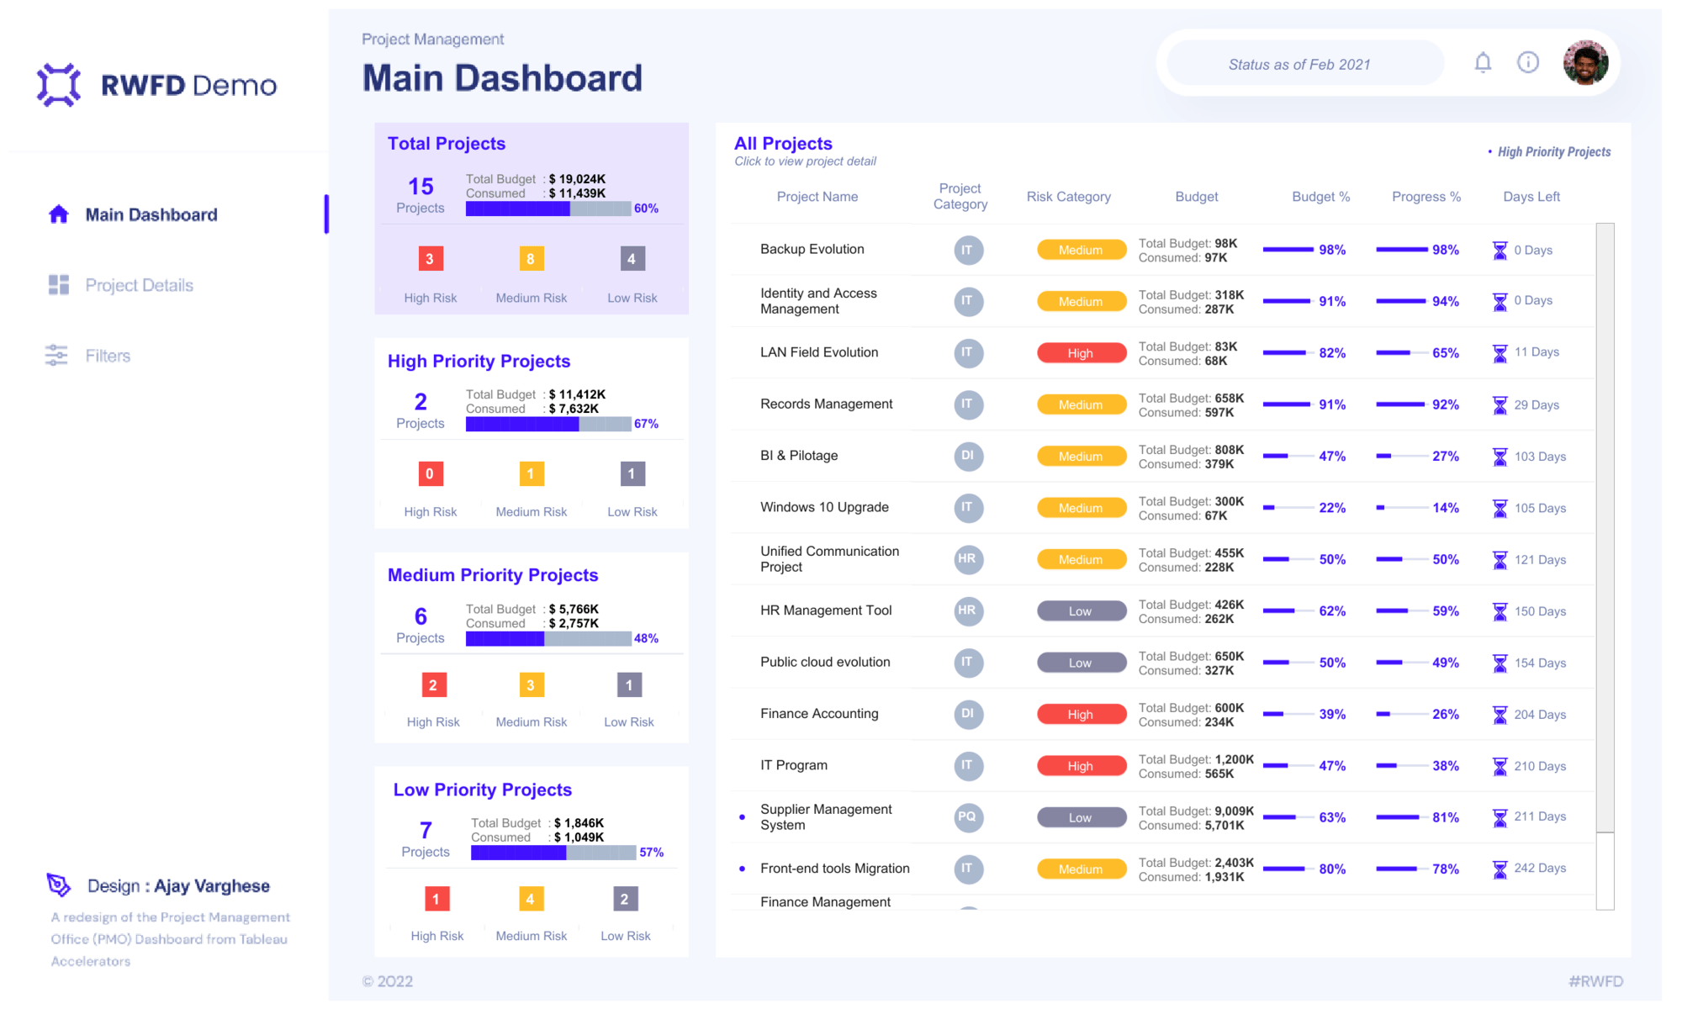
Task: Click the RWFD Demo logo icon
Action: click(56, 83)
